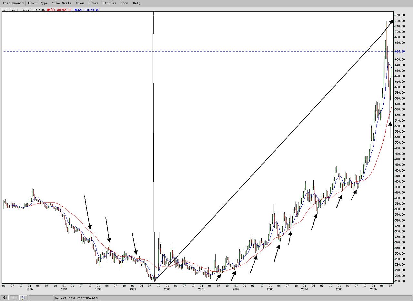This screenshot has height=301, width=413.
Task: Click the 2001 year label on time axis
Action: coord(201,289)
